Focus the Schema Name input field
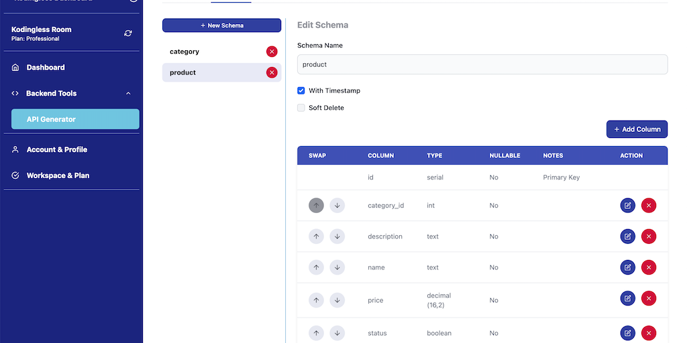This screenshot has width=687, height=343. coord(482,64)
